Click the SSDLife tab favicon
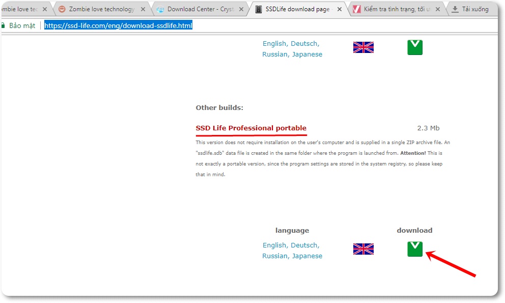The height and width of the screenshot is (303, 505). pos(258,9)
